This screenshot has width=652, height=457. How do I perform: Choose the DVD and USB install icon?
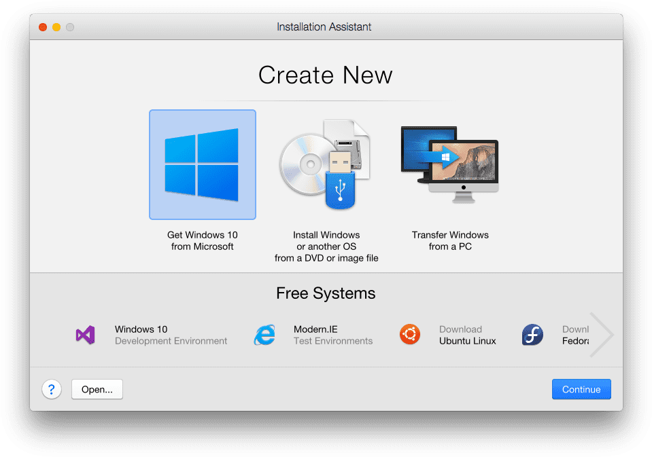325,164
